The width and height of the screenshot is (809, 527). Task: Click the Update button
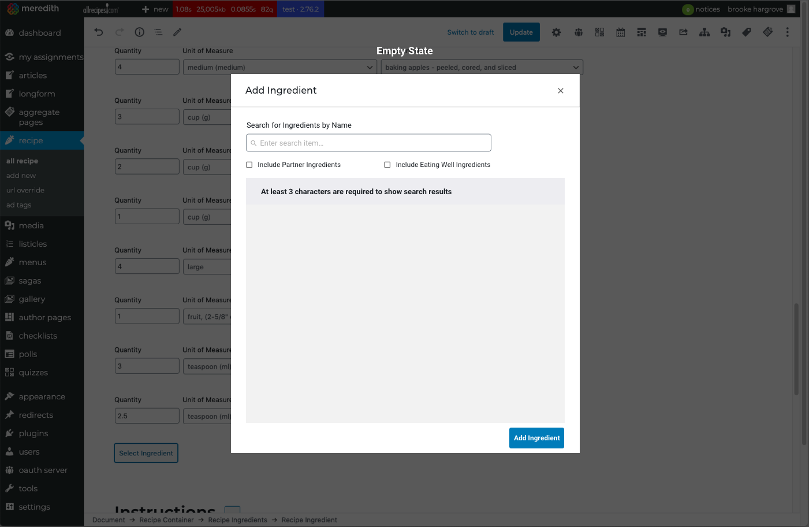pos(521,32)
